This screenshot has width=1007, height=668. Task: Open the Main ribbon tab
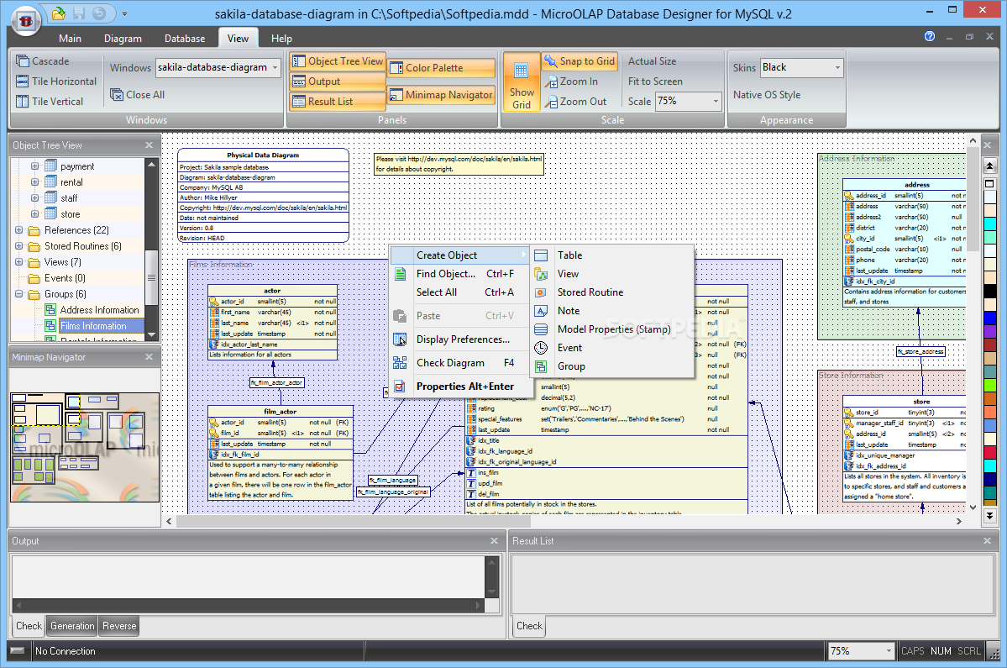tap(70, 39)
